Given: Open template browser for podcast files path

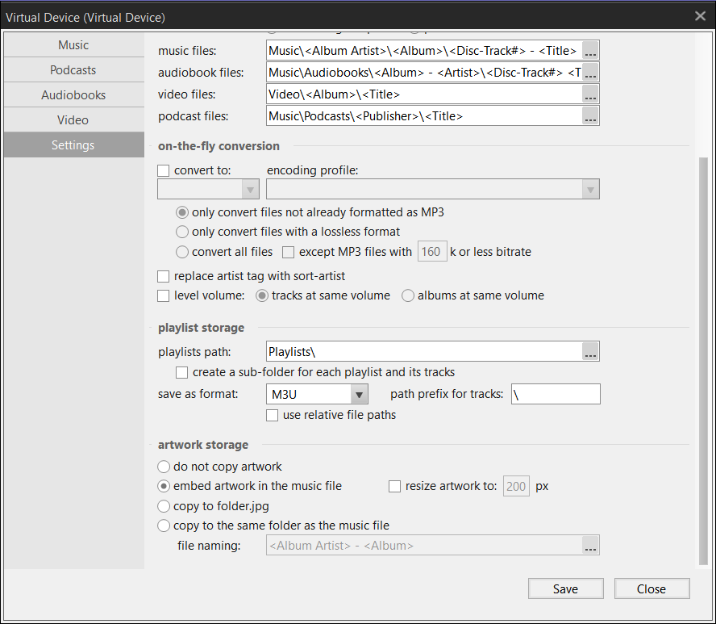Looking at the screenshot, I should click(x=590, y=116).
